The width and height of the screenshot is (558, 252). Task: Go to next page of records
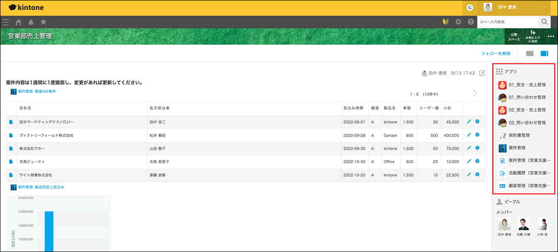tap(475, 93)
